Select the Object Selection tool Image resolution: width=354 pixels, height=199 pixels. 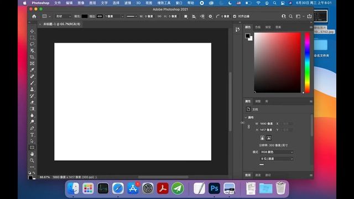click(32, 50)
